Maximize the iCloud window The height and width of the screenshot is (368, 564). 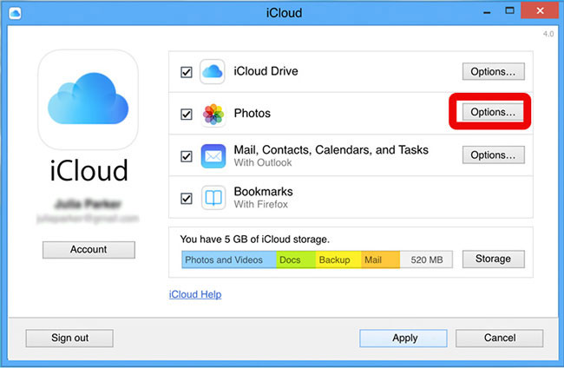(509, 10)
